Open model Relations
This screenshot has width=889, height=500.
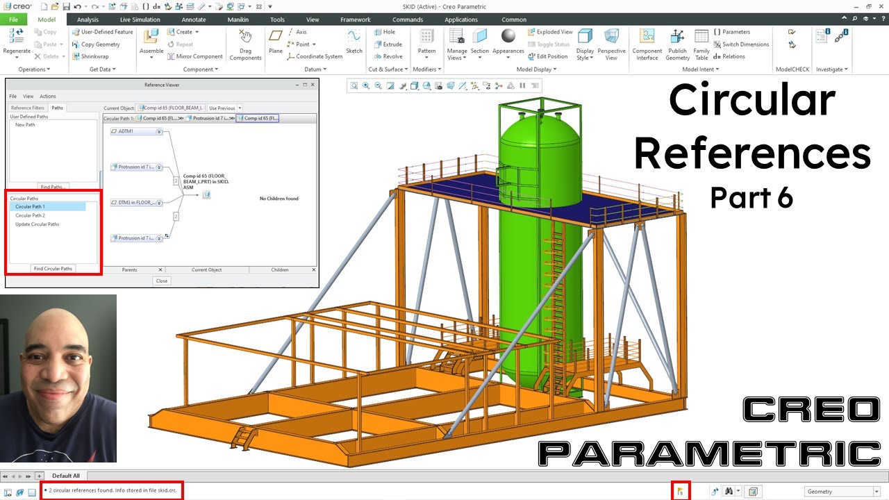[729, 57]
